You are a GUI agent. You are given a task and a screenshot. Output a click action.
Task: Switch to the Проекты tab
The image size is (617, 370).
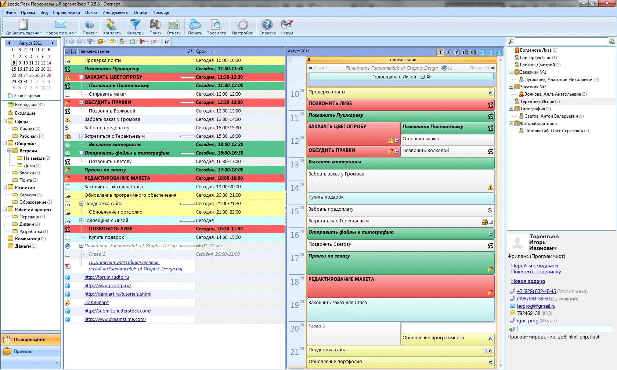click(31, 351)
